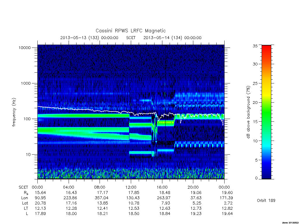Click the 20:00 SCET time label

click(193, 187)
